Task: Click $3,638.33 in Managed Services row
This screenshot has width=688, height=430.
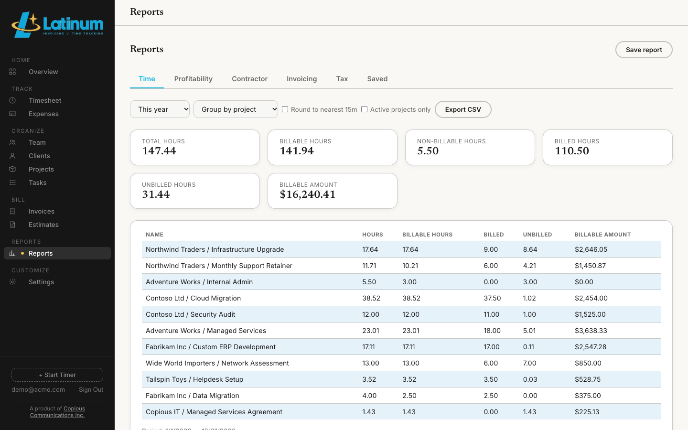Action: pos(591,331)
